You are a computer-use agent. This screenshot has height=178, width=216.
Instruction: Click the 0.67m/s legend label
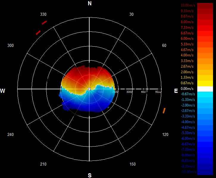click(x=187, y=83)
